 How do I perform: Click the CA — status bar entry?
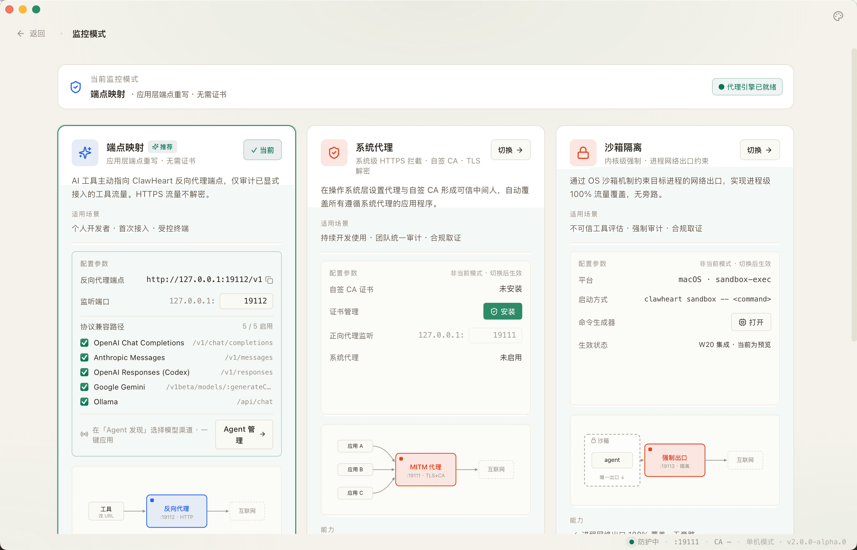(x=723, y=542)
